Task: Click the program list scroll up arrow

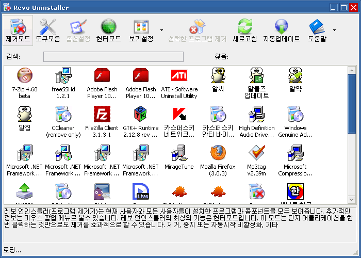Action: click(x=352, y=70)
